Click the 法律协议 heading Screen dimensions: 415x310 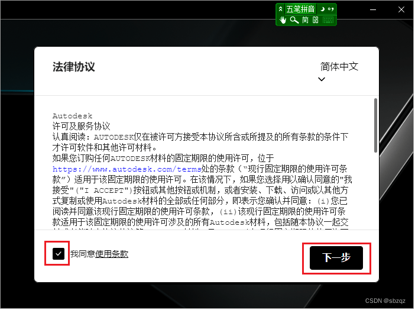click(74, 67)
